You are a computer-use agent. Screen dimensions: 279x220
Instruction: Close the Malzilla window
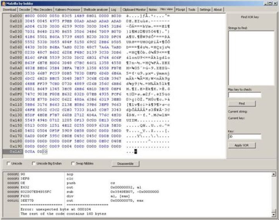[275, 3]
